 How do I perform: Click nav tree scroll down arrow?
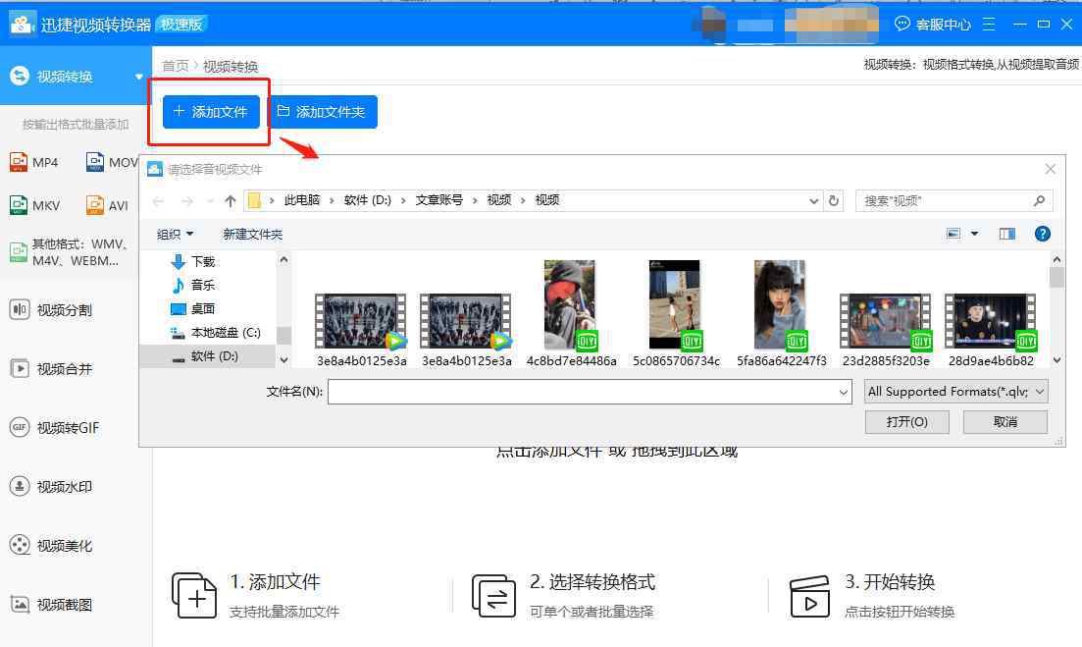283,359
